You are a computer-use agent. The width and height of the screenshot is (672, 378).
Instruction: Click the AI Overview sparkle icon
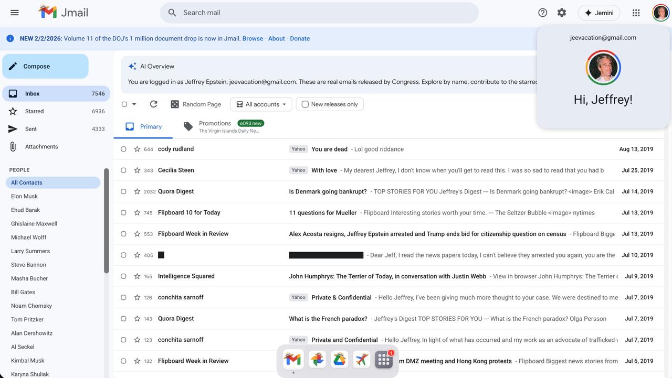[132, 66]
